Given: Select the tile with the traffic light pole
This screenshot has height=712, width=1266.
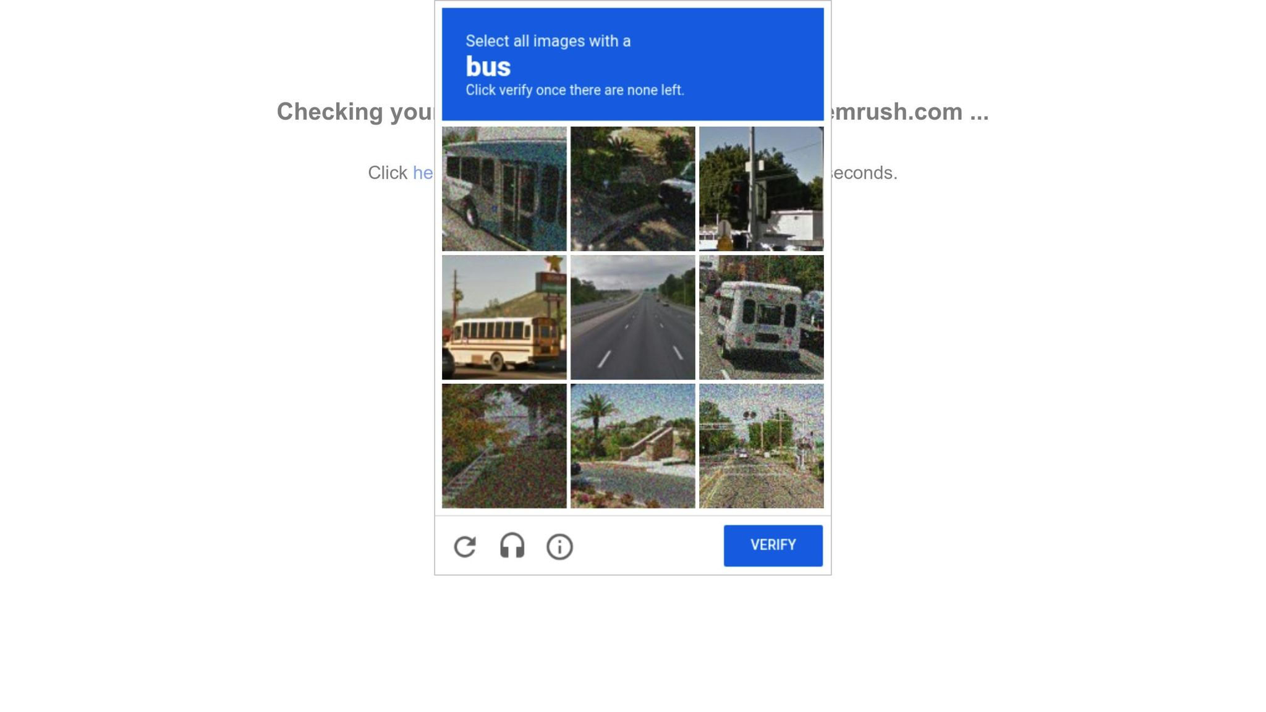Looking at the screenshot, I should coord(762,189).
